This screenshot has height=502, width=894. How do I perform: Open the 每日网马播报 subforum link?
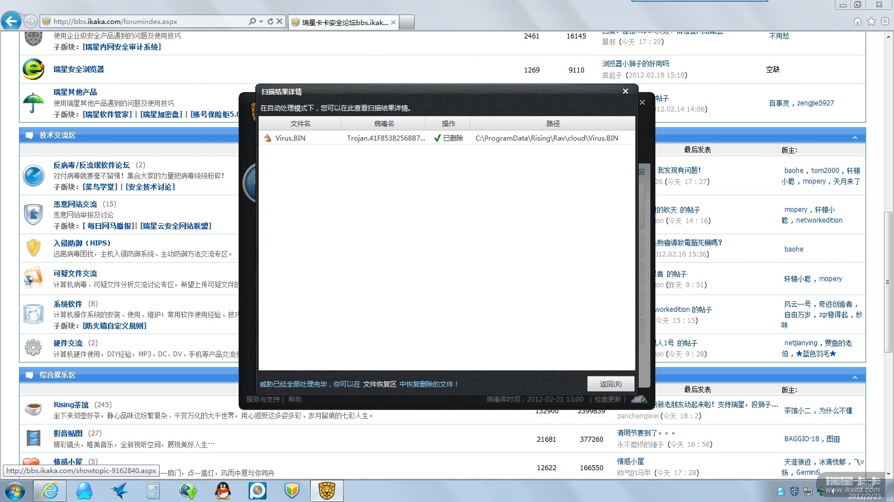coord(110,226)
